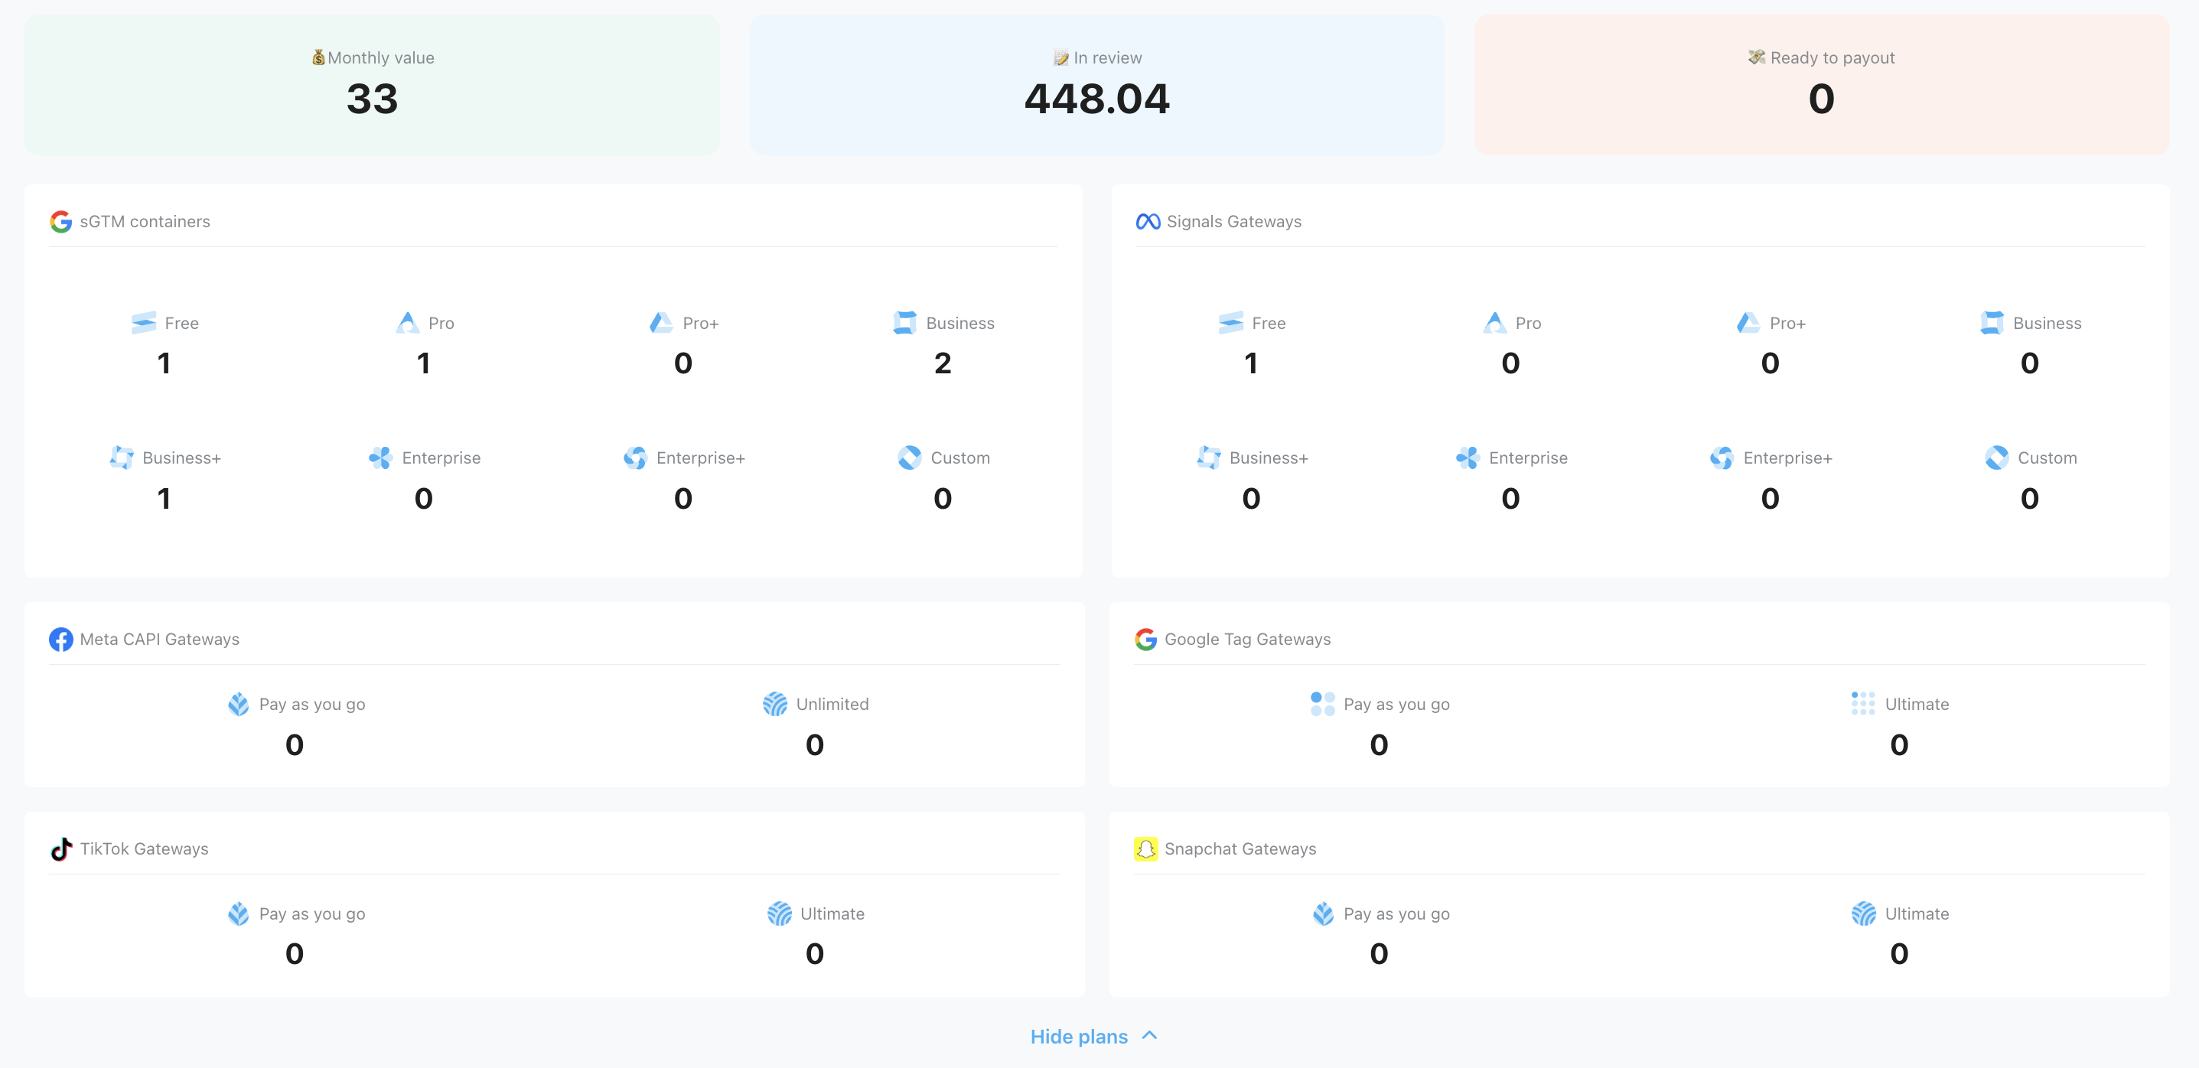Click the Pro plan icon in sGTM containers

point(408,323)
